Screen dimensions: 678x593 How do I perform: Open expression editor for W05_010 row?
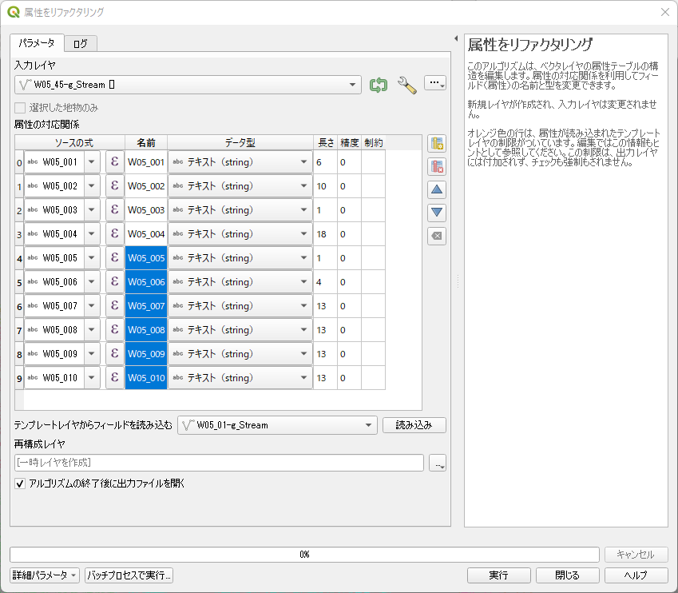114,378
